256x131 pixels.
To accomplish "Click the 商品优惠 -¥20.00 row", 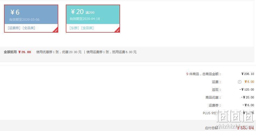I will [x=230, y=97].
